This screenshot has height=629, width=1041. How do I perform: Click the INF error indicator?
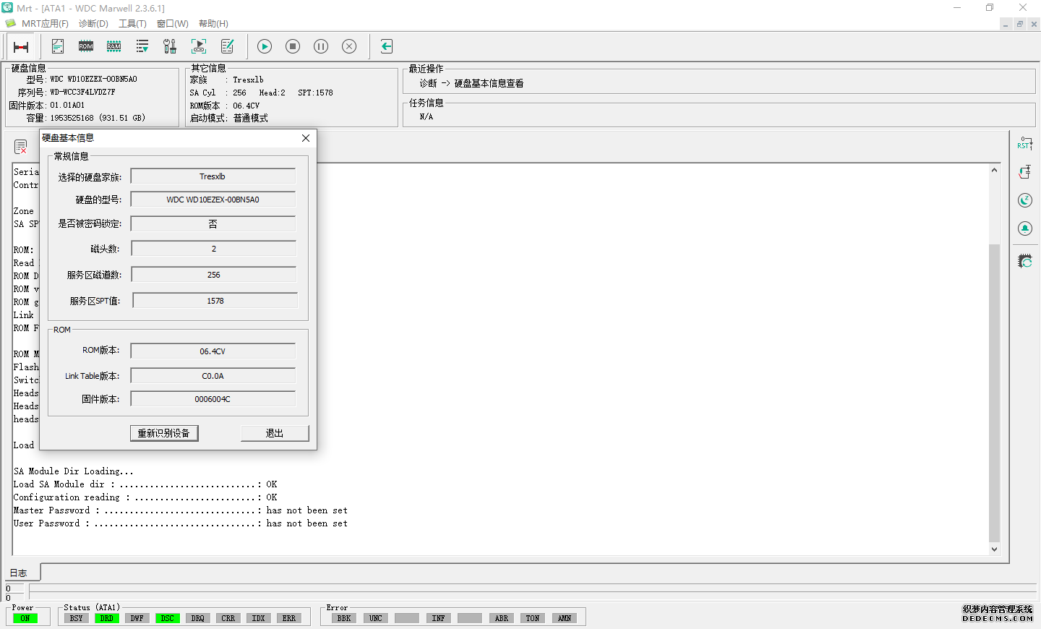pyautogui.click(x=439, y=618)
